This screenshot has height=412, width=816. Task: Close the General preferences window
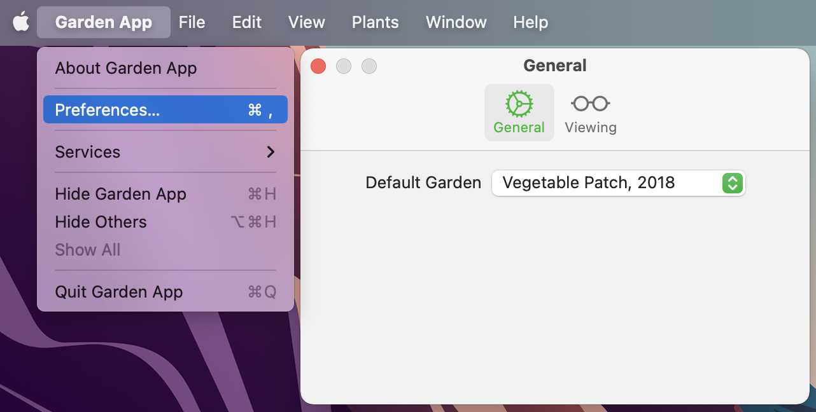(x=318, y=66)
